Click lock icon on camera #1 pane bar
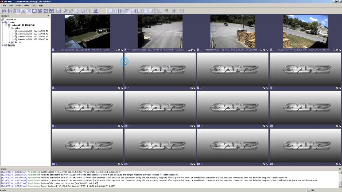342x192 pixels. tap(122, 50)
